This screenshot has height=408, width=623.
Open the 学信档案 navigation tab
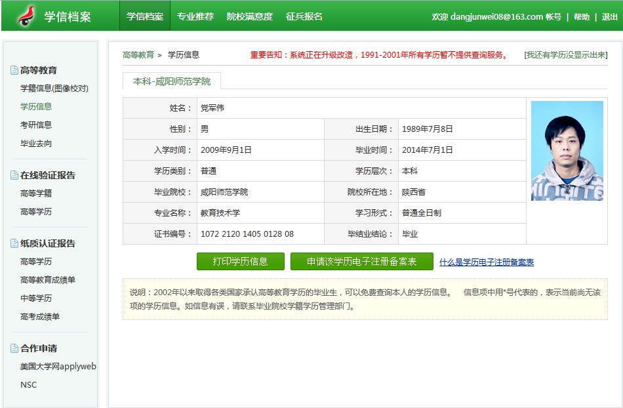tap(145, 16)
